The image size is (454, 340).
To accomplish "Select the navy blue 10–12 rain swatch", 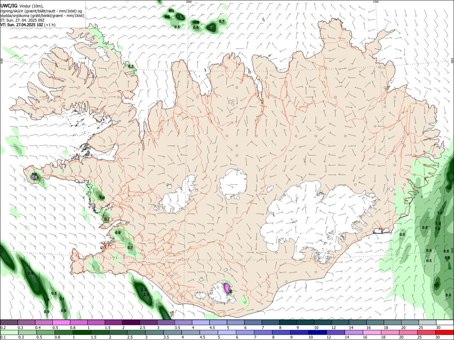I will pyautogui.click(x=318, y=333).
